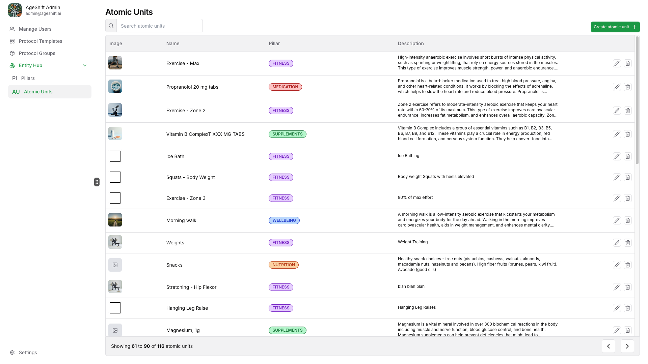The width and height of the screenshot is (648, 364).
Task: Open Settings from the sidebar
Action: 28,353
